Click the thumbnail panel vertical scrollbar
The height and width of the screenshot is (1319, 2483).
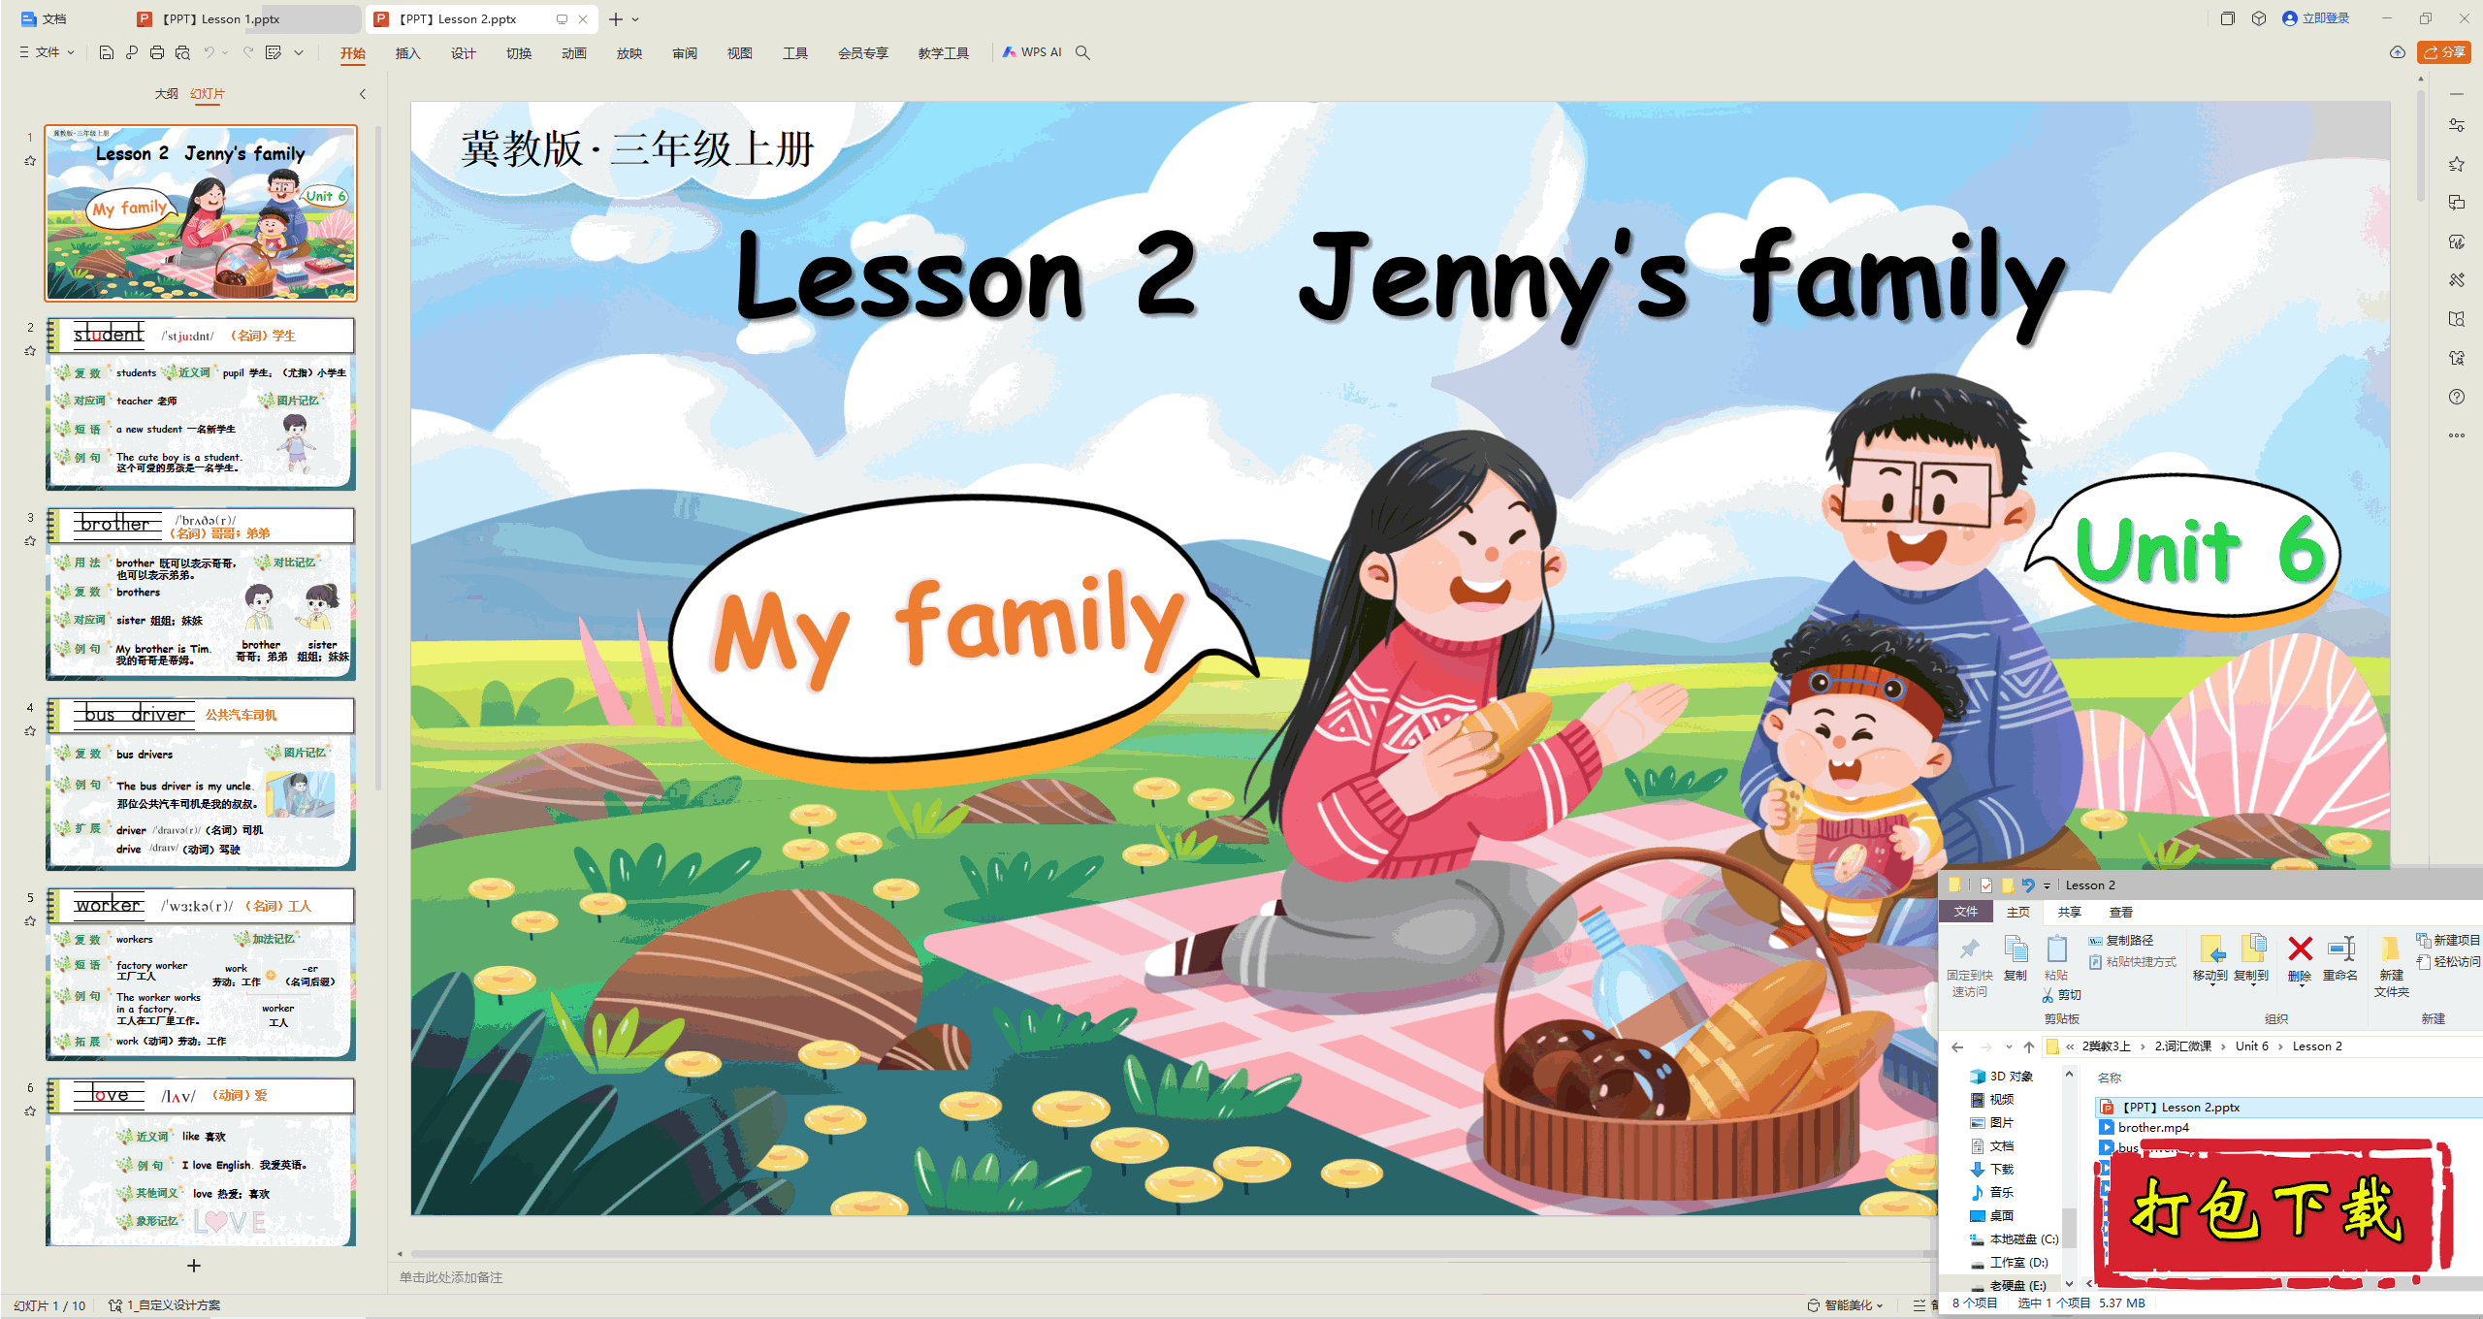click(378, 456)
